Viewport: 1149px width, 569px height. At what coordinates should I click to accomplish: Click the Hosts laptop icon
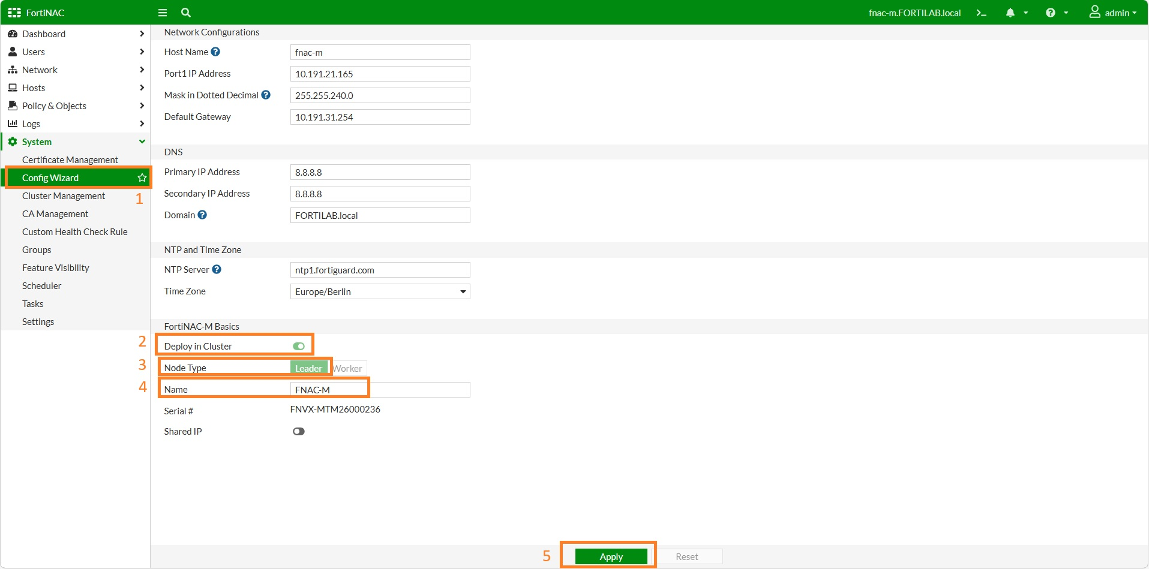13,88
